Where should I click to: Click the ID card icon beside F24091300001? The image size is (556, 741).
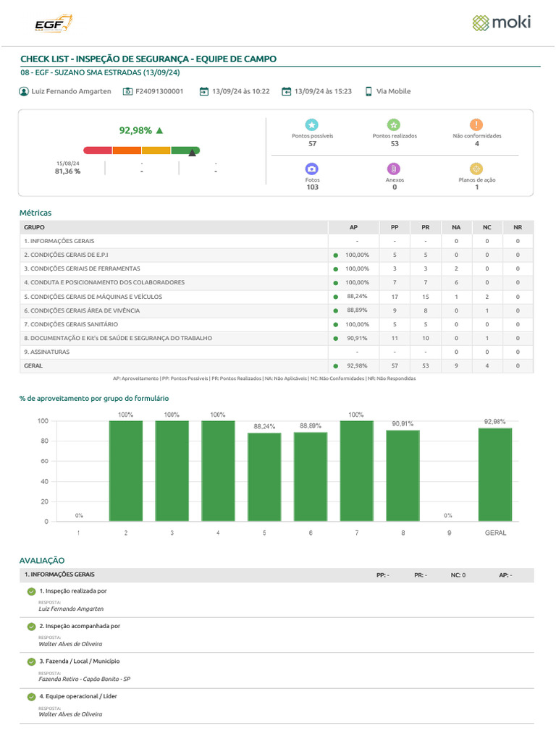coord(127,92)
